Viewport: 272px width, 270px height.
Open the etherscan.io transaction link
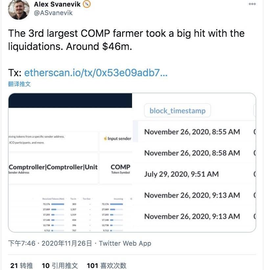pos(96,73)
